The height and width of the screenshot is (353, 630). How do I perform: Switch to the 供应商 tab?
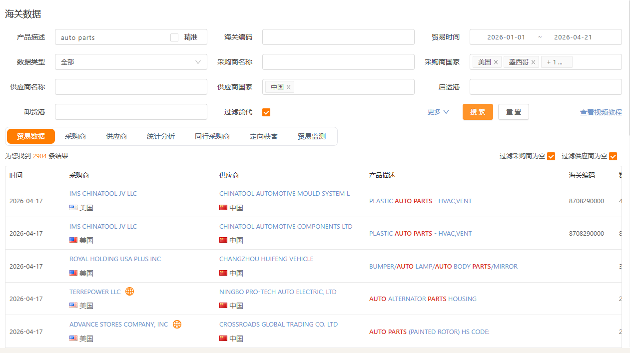coord(116,136)
